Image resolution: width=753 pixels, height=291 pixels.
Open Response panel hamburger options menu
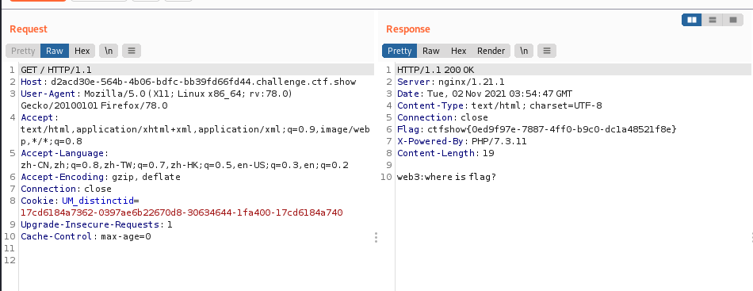[546, 51]
